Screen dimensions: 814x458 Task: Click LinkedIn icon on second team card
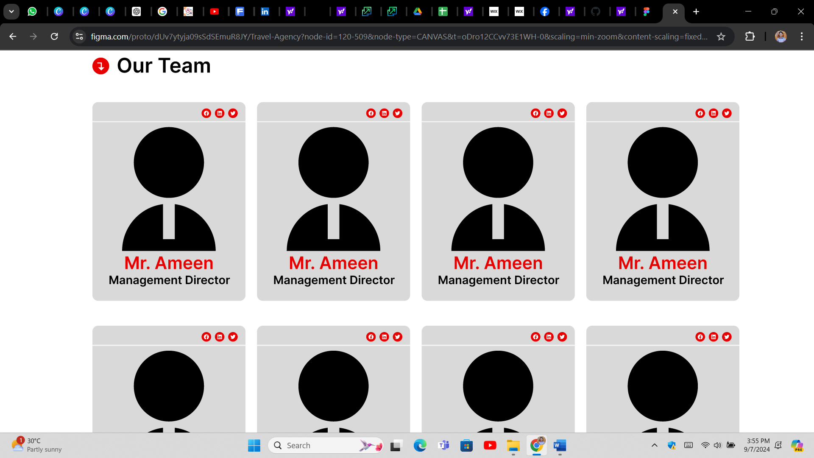point(384,113)
